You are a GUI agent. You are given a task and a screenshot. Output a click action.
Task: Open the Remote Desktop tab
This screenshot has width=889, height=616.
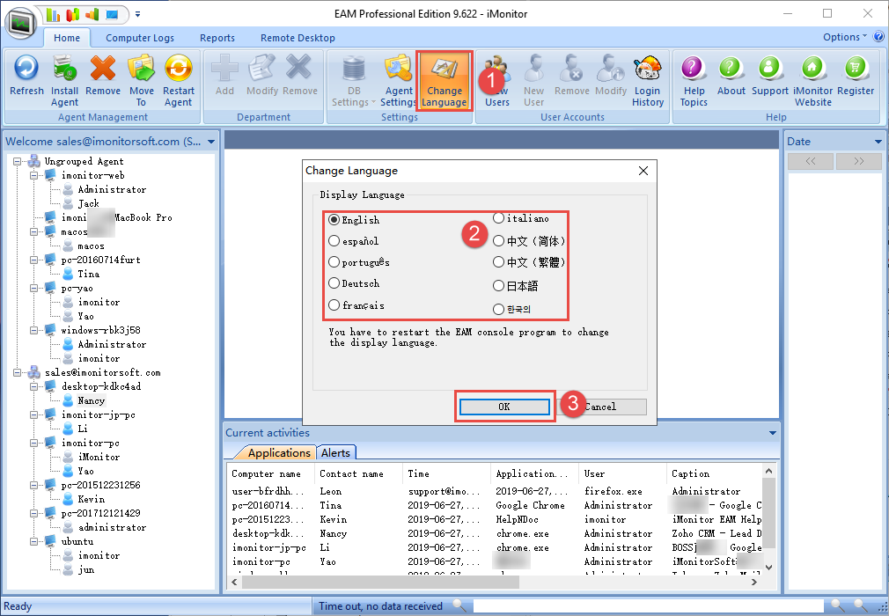click(x=298, y=38)
